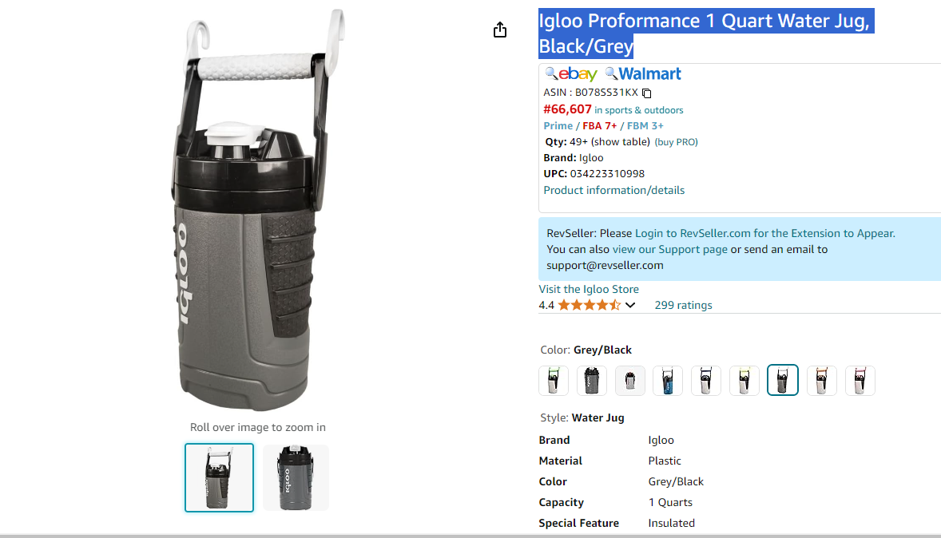Open the view our Support page link
Viewport: 941px width, 538px height.
(x=669, y=250)
